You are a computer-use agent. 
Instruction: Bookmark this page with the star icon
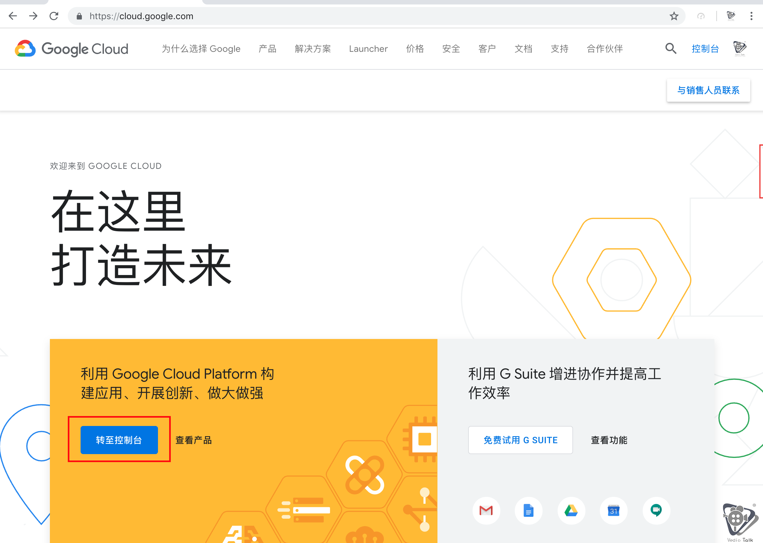pos(674,16)
